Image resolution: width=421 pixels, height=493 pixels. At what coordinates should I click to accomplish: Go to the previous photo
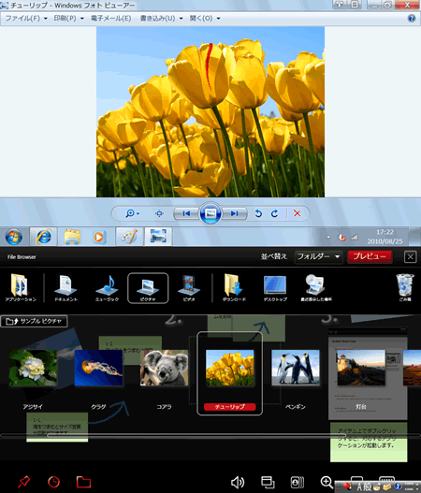pos(186,213)
